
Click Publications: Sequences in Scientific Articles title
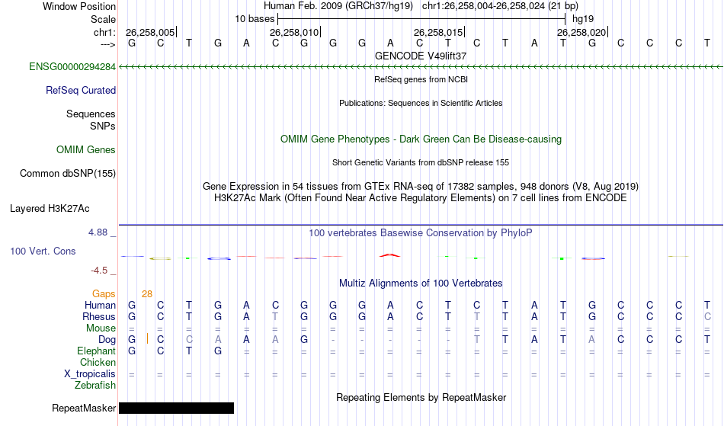[x=421, y=103]
